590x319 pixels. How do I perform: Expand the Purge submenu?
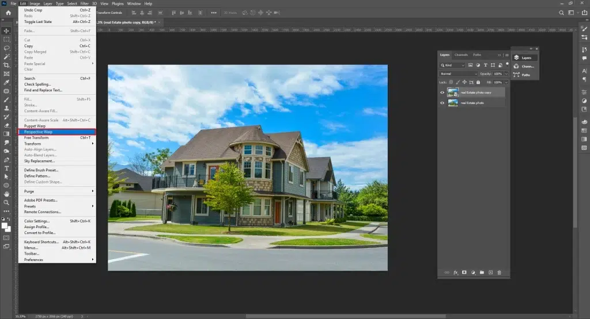click(57, 191)
